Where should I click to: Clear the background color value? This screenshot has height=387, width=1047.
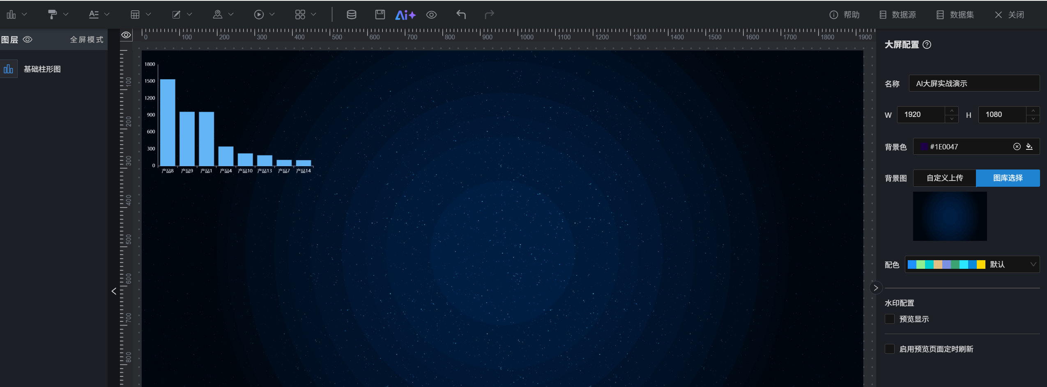pyautogui.click(x=1017, y=147)
